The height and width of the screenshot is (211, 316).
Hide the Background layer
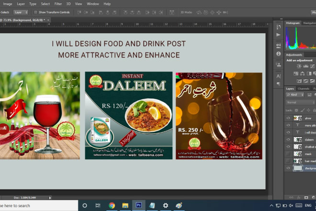tap(288, 168)
